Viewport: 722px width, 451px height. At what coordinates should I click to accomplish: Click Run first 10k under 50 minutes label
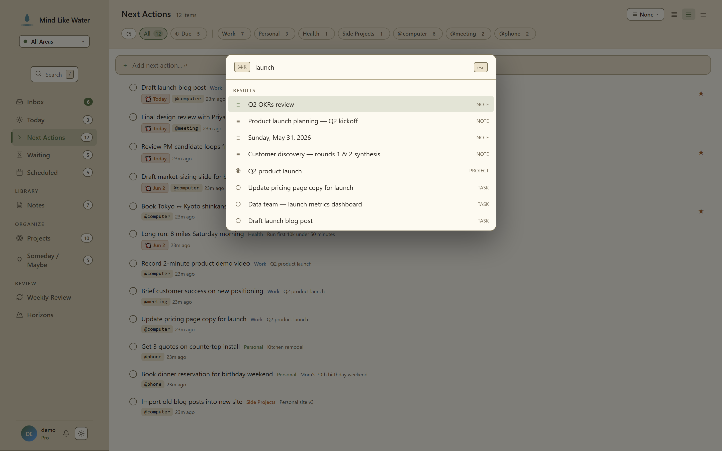(x=301, y=235)
